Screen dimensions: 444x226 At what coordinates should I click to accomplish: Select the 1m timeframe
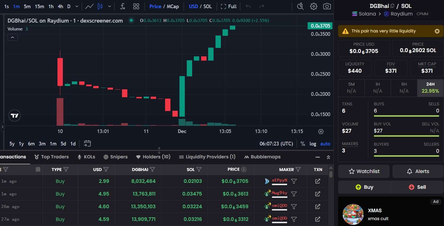click(x=16, y=6)
